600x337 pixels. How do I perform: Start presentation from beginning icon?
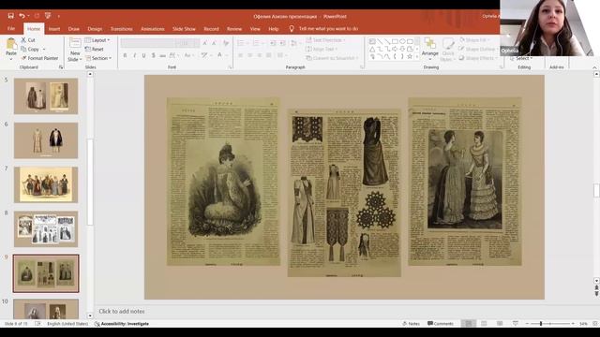pyautogui.click(x=48, y=16)
